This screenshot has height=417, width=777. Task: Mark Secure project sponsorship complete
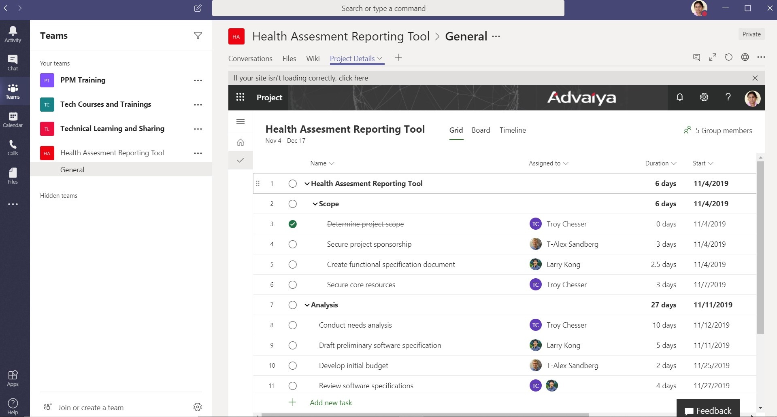pos(293,244)
